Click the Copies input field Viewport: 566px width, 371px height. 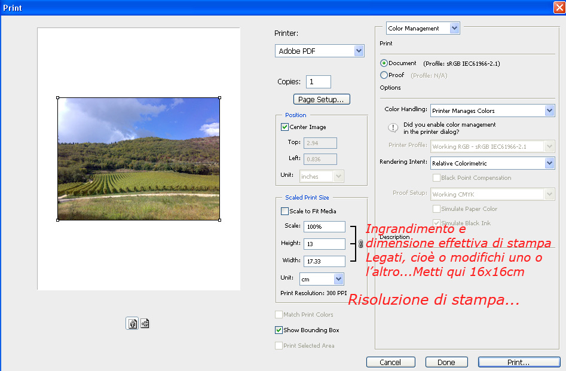coord(319,82)
